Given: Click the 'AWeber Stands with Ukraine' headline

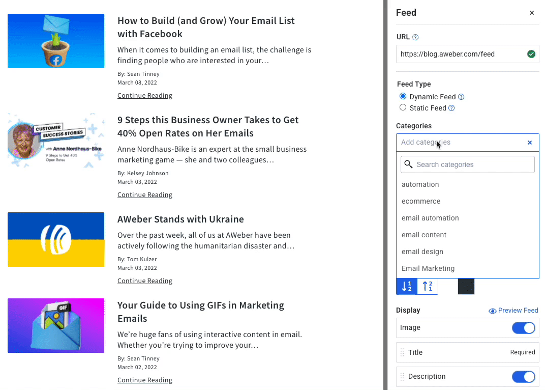Looking at the screenshot, I should (x=181, y=219).
